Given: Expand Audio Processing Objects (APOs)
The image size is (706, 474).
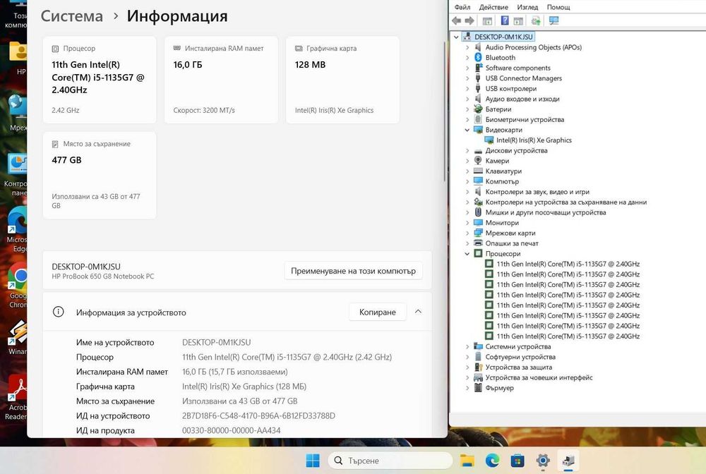Looking at the screenshot, I should [467, 47].
